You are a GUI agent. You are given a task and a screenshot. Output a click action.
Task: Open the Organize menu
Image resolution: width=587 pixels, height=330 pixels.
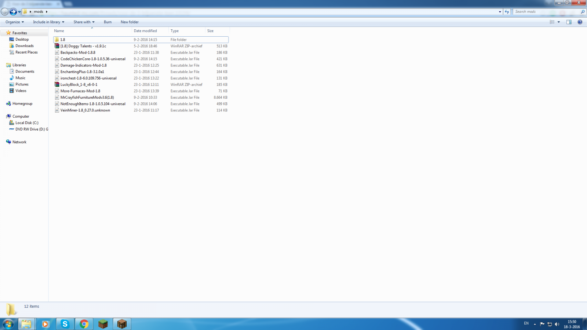coord(15,22)
